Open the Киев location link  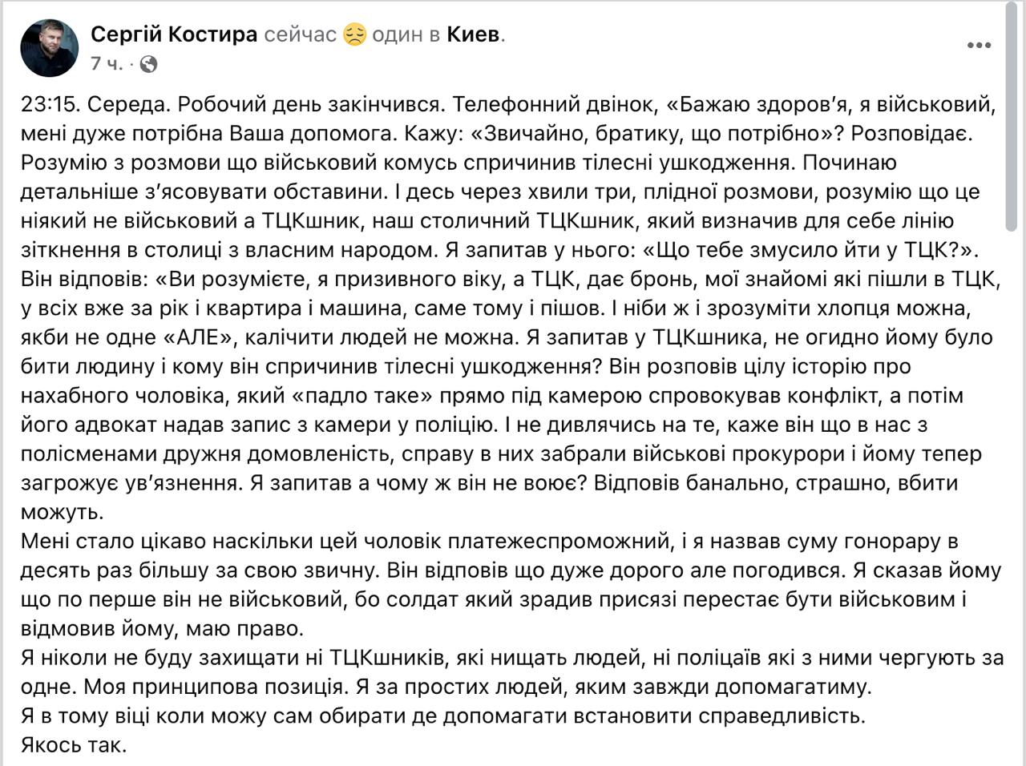(x=473, y=34)
